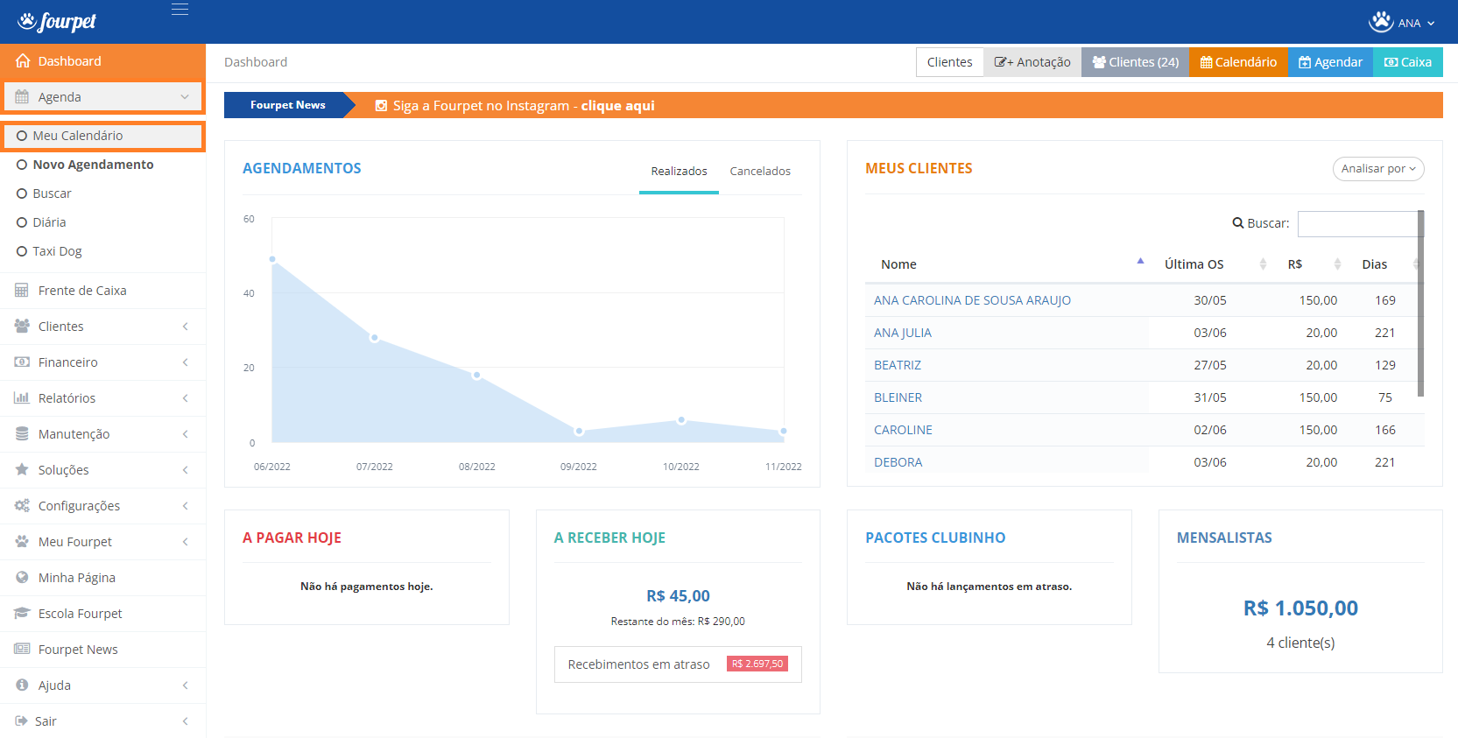The image size is (1458, 738).
Task: Click the Clientes (24) button
Action: coord(1135,62)
